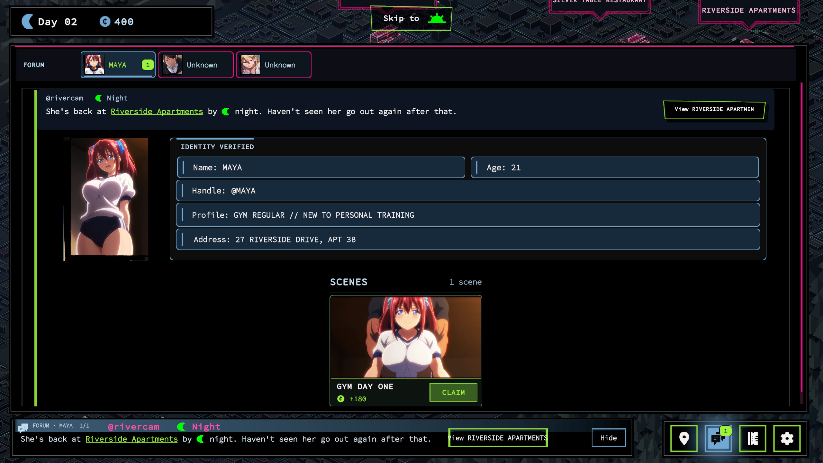Click the Handle: @MAYA field
Screen dimensions: 823x463
[468, 190]
